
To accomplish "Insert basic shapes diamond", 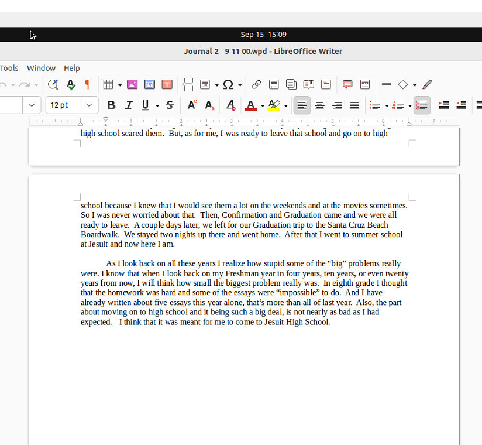I will tap(403, 84).
